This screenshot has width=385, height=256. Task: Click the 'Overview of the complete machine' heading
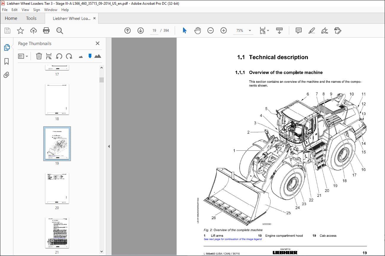coord(286,72)
